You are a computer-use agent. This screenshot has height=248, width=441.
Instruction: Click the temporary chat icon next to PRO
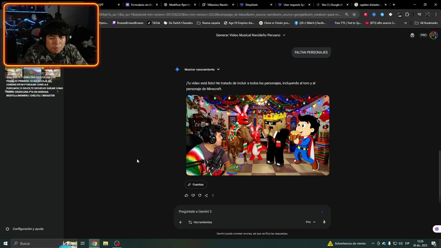click(x=412, y=35)
